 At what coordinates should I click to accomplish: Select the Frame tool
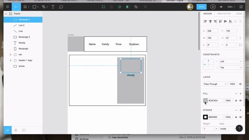click(x=25, y=7)
